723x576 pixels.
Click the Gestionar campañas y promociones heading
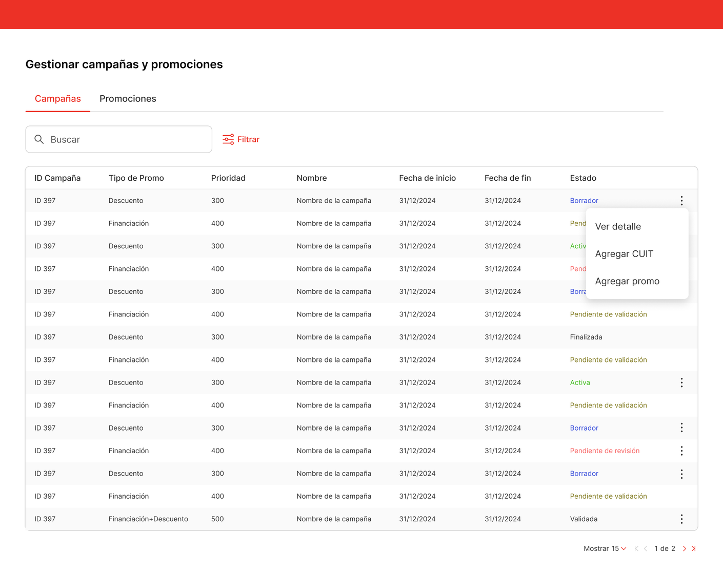124,65
